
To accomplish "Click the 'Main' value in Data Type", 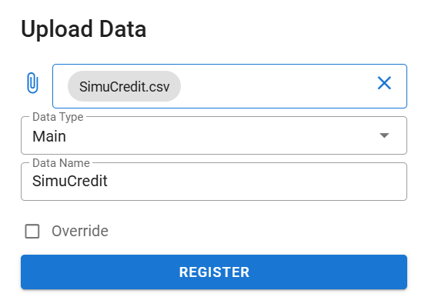I will click(49, 136).
